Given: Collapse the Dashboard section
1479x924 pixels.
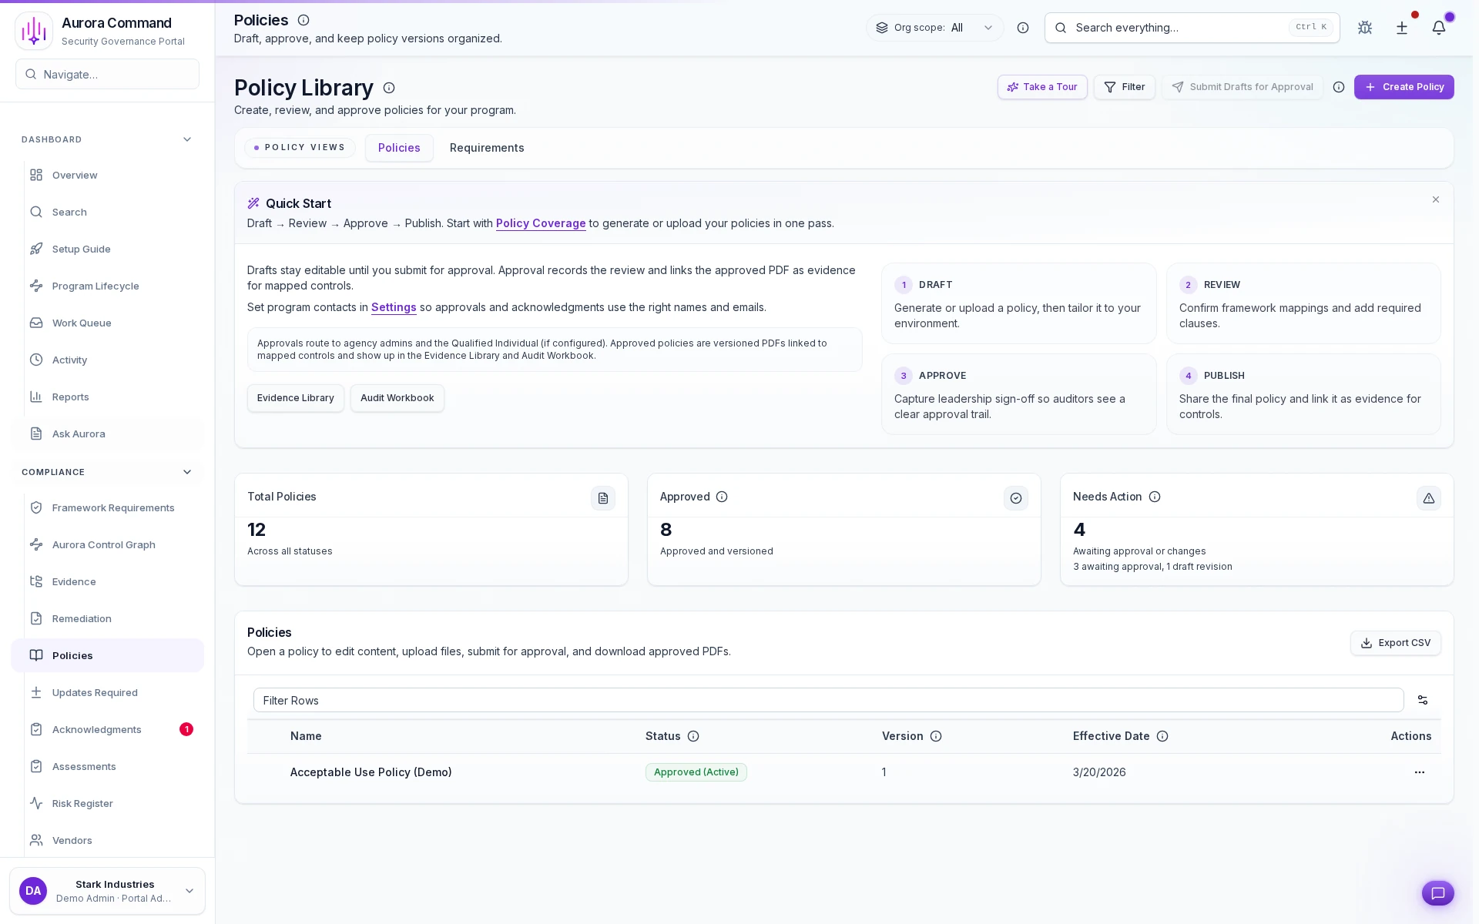Looking at the screenshot, I should [186, 139].
